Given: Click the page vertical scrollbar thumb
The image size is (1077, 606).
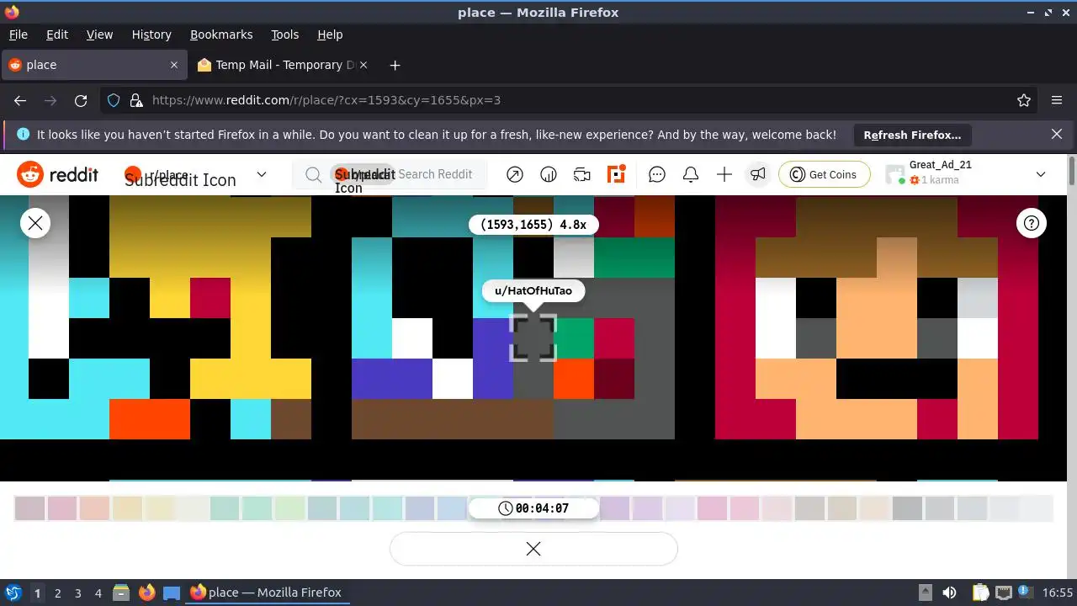Looking at the screenshot, I should [1071, 170].
